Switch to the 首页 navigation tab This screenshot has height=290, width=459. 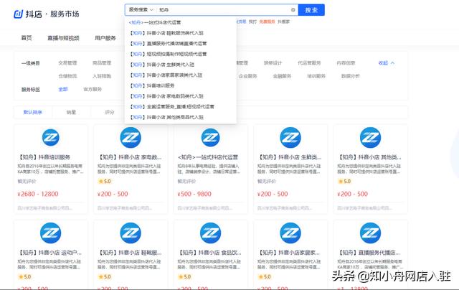[x=27, y=38]
